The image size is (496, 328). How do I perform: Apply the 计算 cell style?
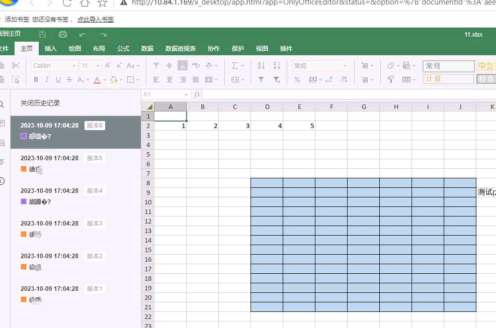[x=449, y=79]
